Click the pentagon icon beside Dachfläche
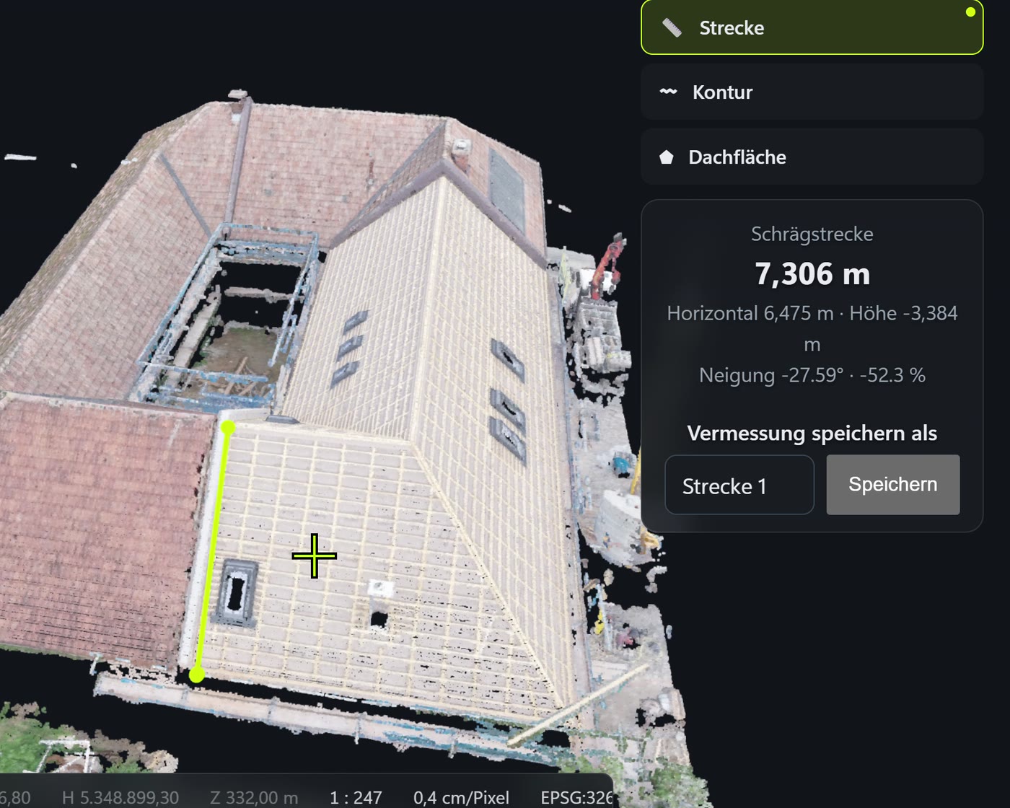Viewport: 1010px width, 808px height. (x=667, y=157)
